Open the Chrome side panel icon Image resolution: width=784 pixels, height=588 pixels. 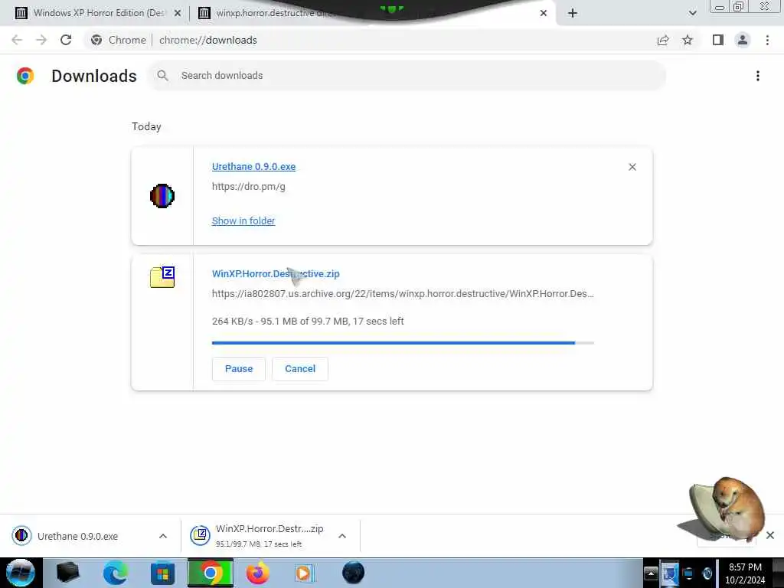(x=718, y=40)
